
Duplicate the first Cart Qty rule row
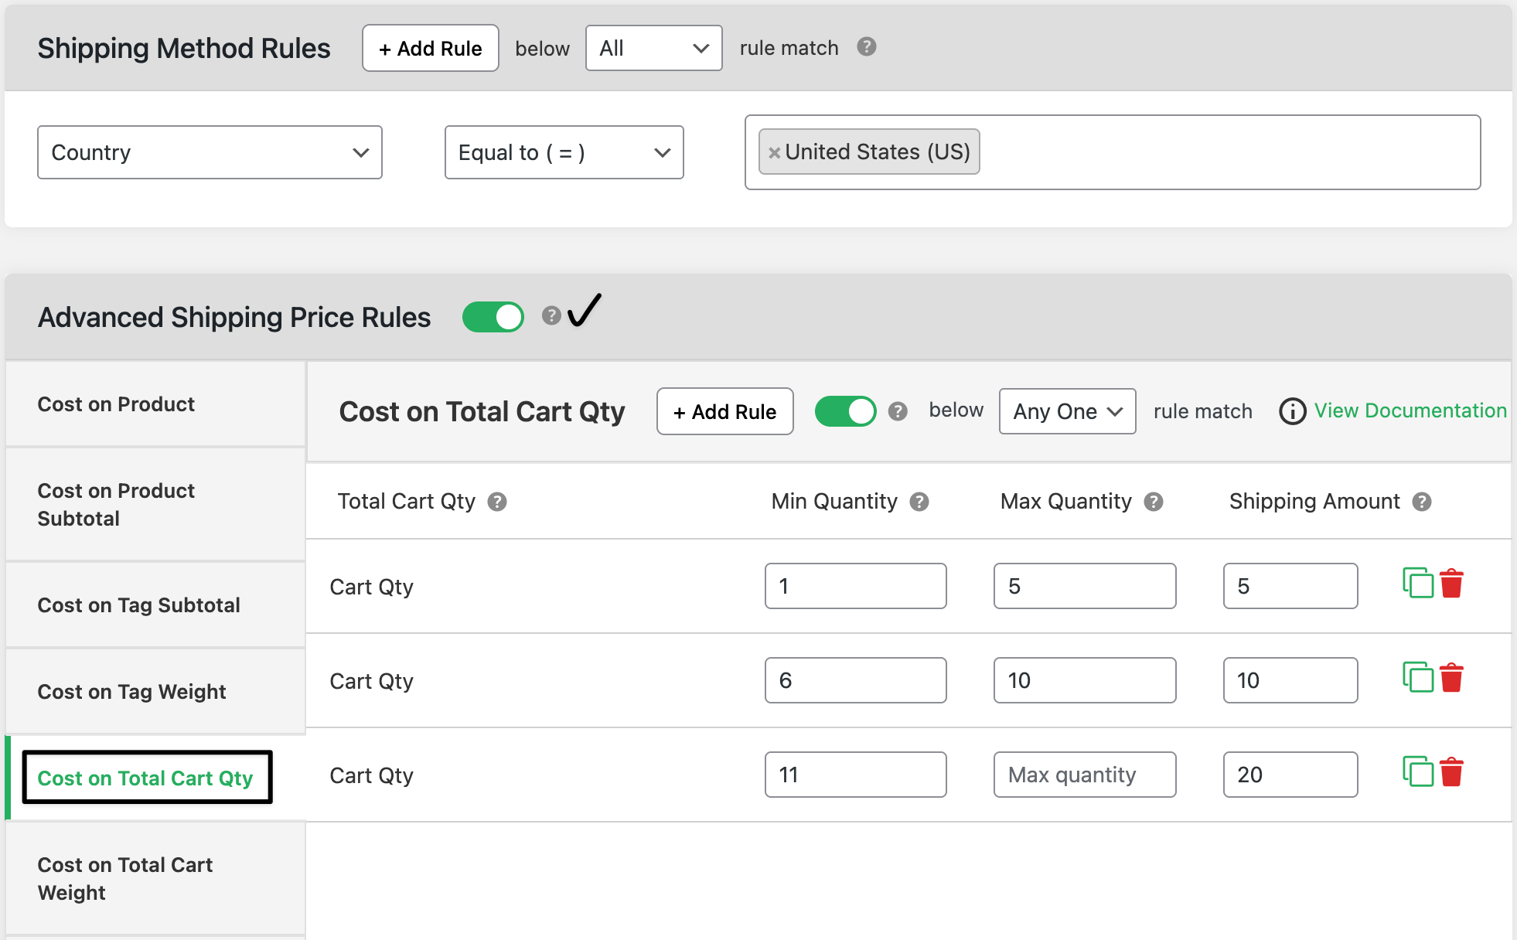point(1417,583)
